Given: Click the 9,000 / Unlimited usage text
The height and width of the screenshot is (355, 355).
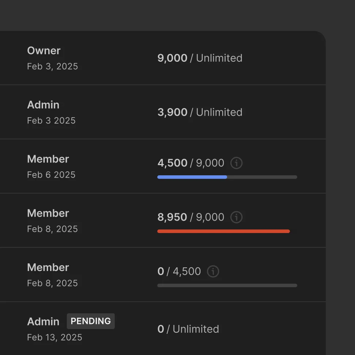Looking at the screenshot, I should [200, 58].
